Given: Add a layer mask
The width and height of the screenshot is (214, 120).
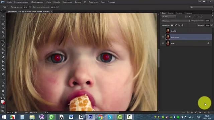Looking at the screenshot, I should point(192,113).
